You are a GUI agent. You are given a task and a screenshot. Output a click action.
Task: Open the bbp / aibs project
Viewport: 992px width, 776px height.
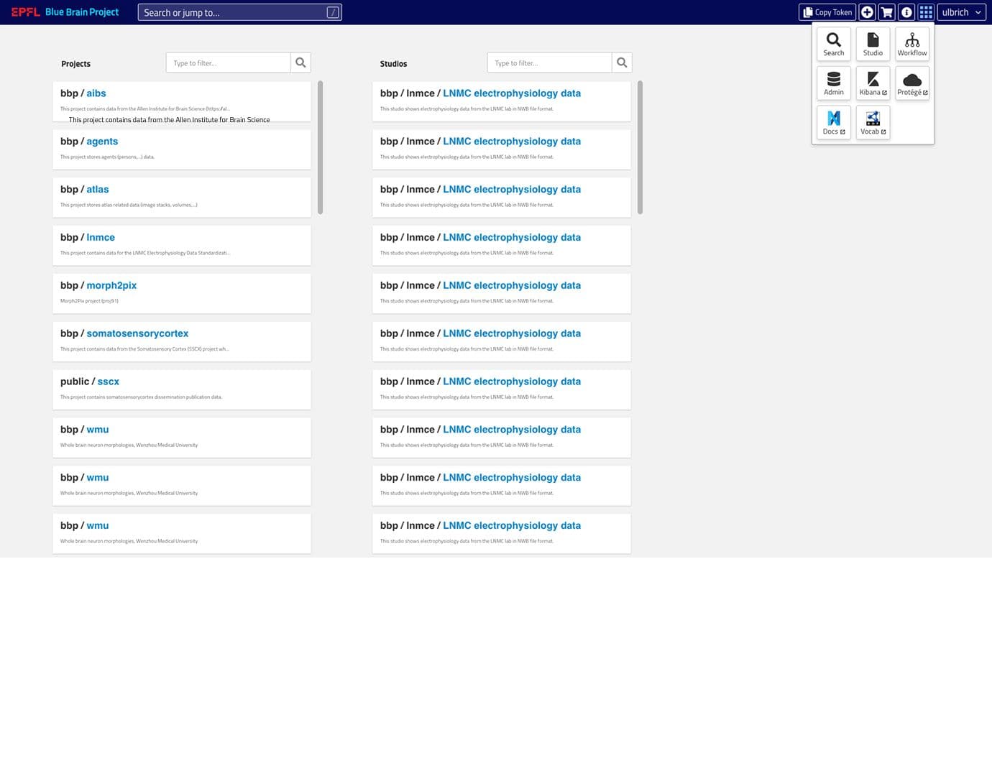tap(182, 101)
